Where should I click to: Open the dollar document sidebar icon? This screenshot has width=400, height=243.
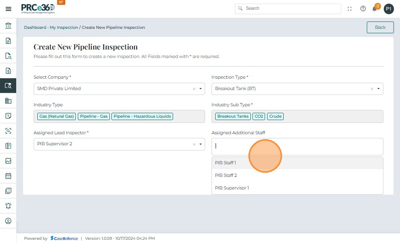click(x=8, y=71)
